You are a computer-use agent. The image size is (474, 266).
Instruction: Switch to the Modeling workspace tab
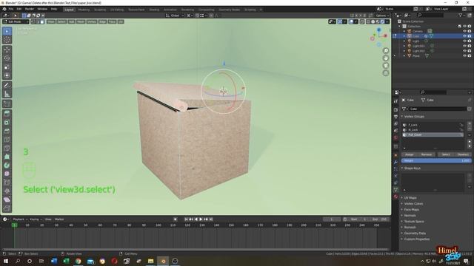pos(84,10)
